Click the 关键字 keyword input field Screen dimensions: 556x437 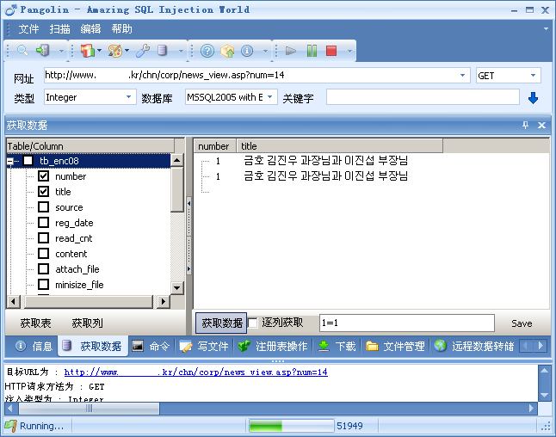click(x=423, y=97)
